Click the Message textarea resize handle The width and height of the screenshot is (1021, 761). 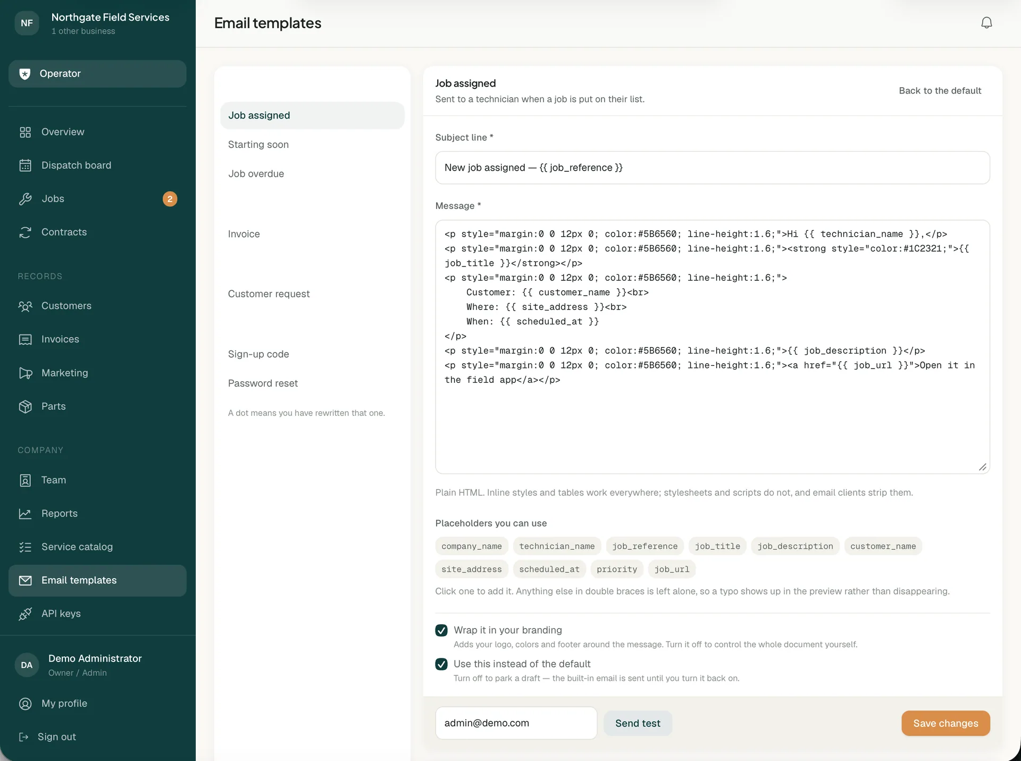[x=982, y=467]
